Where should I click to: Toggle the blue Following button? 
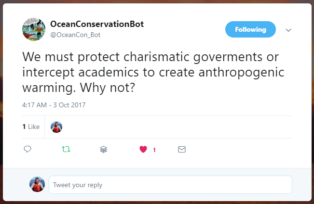tap(250, 29)
